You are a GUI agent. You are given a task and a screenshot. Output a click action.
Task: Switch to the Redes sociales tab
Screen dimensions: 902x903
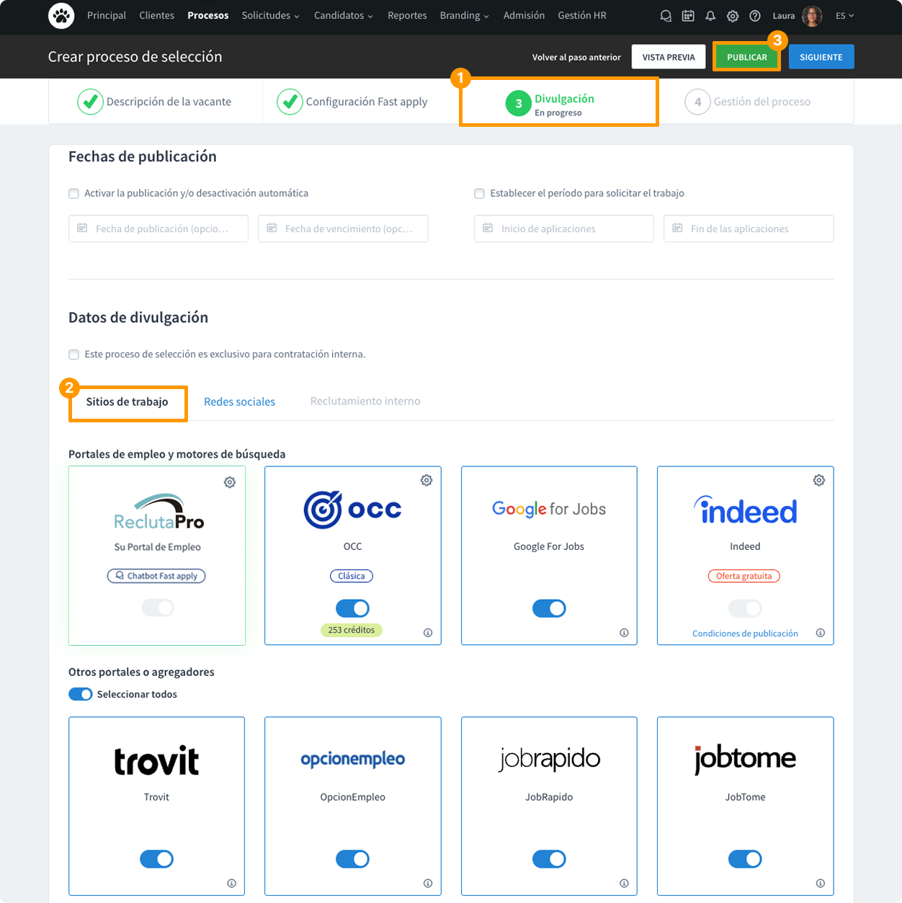click(239, 402)
